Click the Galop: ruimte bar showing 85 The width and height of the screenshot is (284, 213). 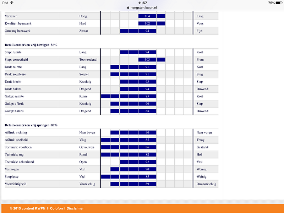[129, 96]
